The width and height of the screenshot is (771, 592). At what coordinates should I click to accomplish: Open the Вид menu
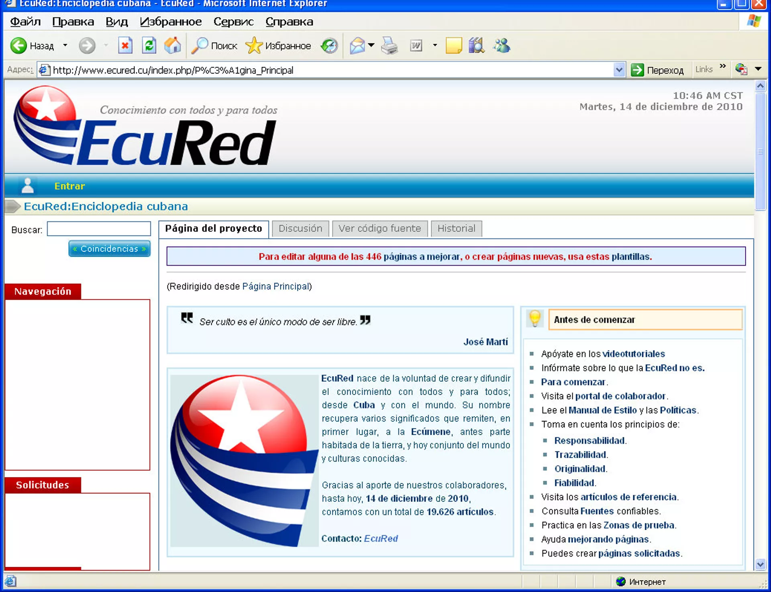click(x=116, y=22)
